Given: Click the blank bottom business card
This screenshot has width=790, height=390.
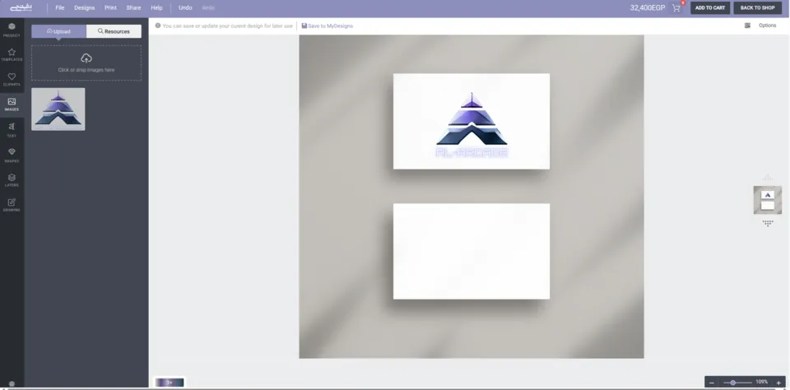Looking at the screenshot, I should [472, 252].
